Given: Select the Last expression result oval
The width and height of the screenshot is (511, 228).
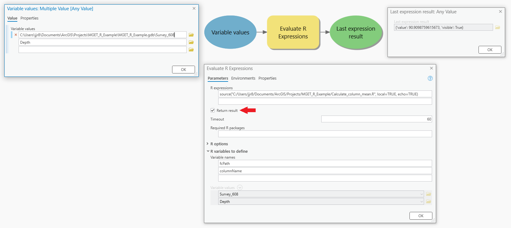Looking at the screenshot, I should [x=356, y=32].
